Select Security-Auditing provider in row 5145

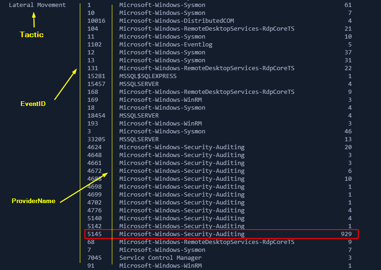click(x=182, y=234)
